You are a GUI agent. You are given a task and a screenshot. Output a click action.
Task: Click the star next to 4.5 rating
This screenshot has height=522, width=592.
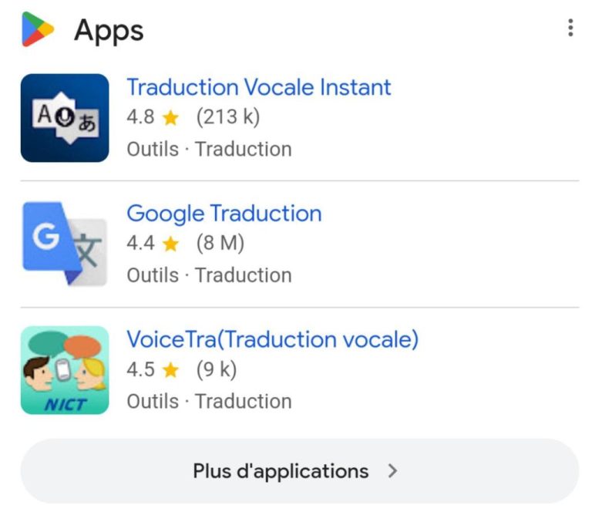tap(170, 370)
